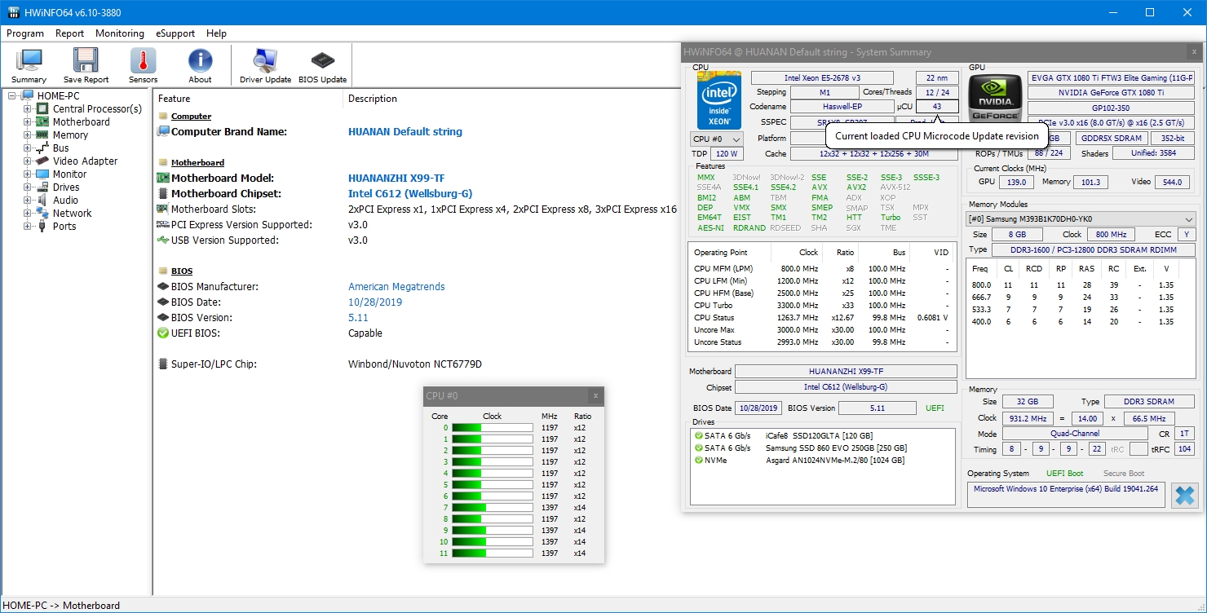1207x613 pixels.
Task: Click the Motherboard Model row HUANANZHI X99-TF
Action: click(x=396, y=179)
